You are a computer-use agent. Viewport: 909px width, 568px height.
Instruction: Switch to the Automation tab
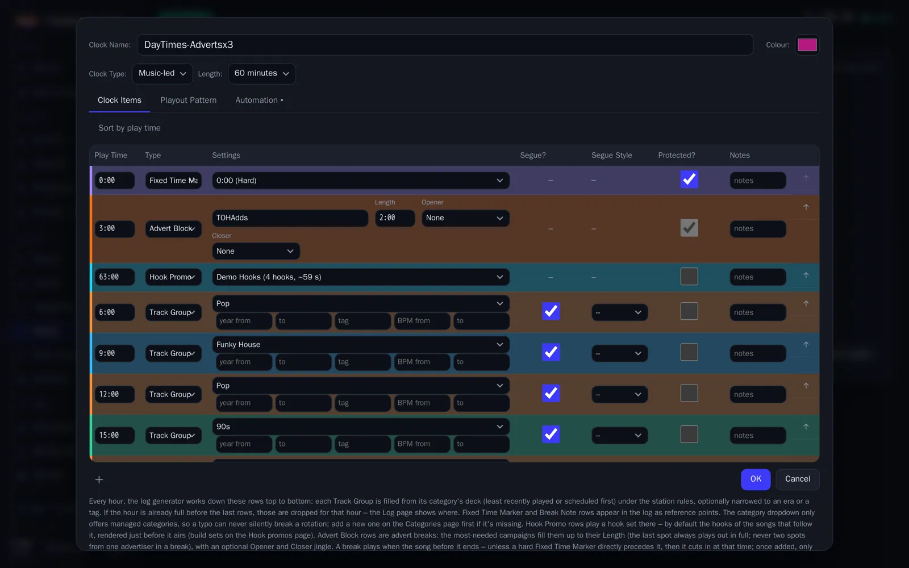[259, 100]
